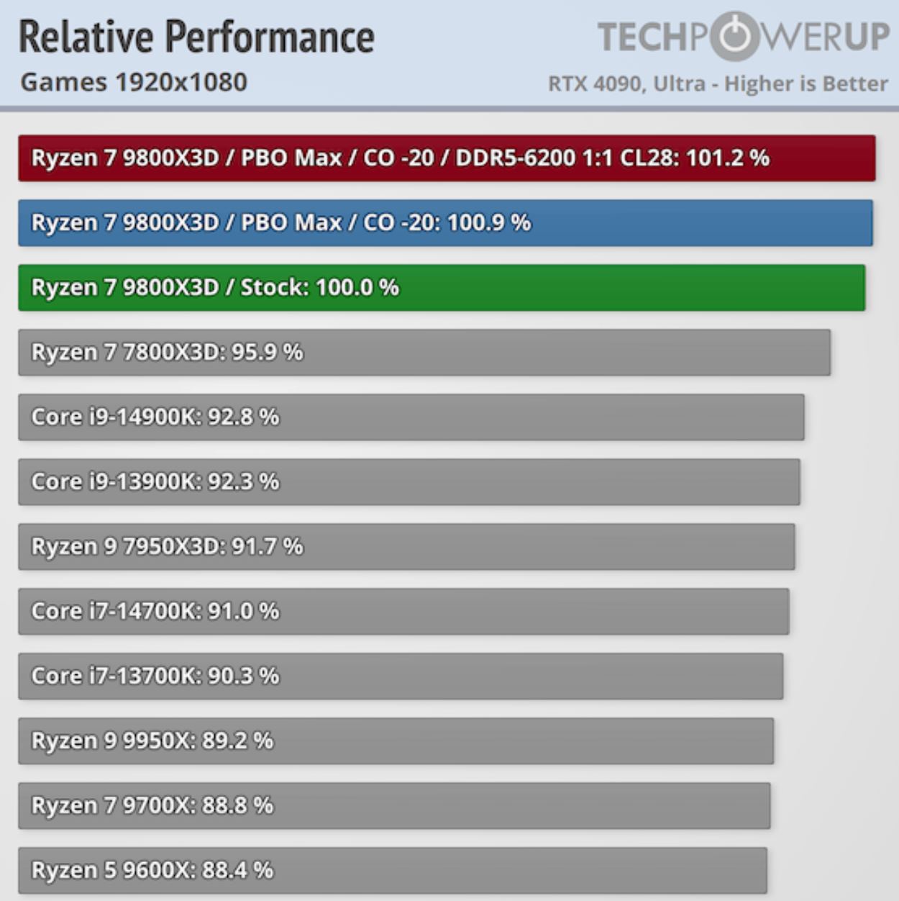Click the Ryzen 9 7950X3D bar
Image resolution: width=899 pixels, height=901 pixels.
pyautogui.click(x=406, y=547)
